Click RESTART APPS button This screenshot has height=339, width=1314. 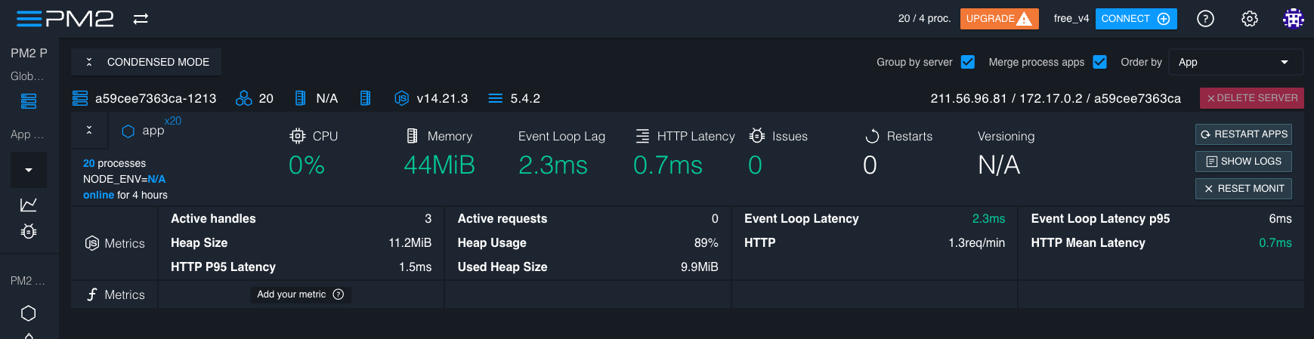pos(1243,134)
